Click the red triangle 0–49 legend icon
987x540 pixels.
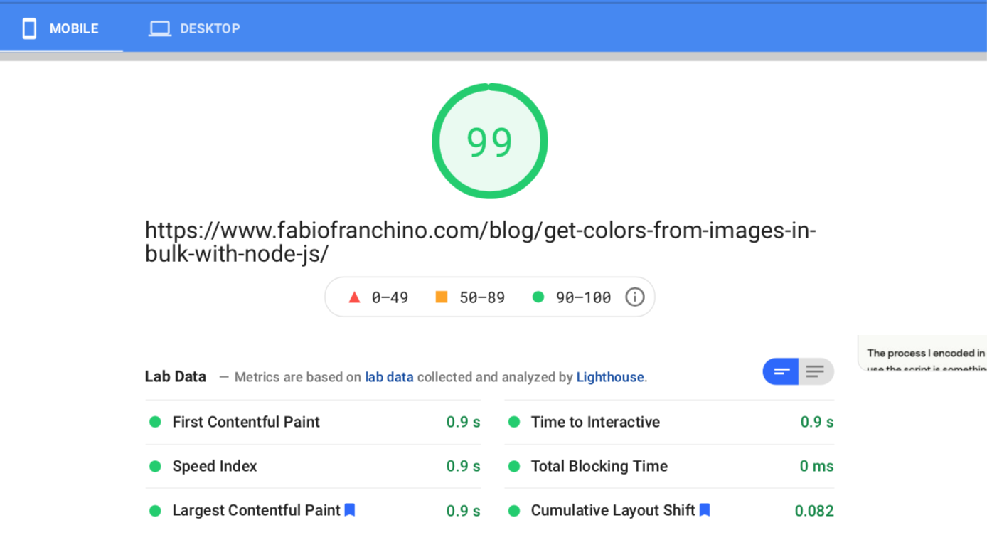[x=354, y=297]
